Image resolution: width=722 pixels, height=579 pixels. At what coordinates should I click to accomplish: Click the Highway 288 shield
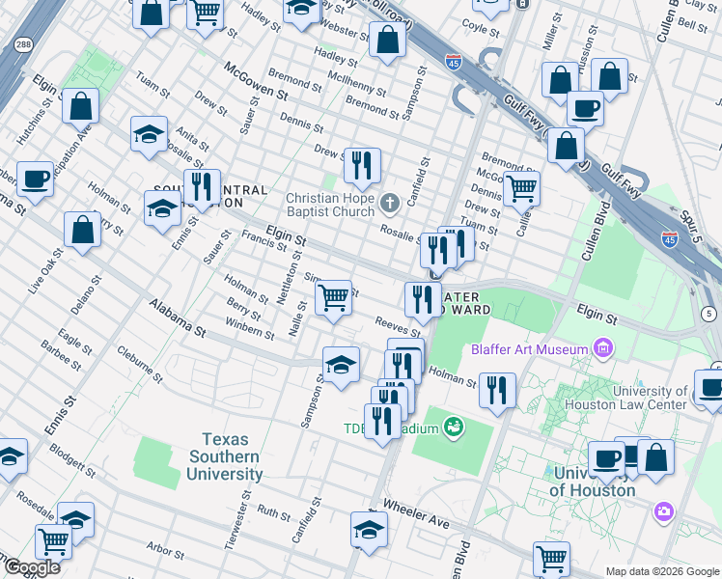coord(23,44)
